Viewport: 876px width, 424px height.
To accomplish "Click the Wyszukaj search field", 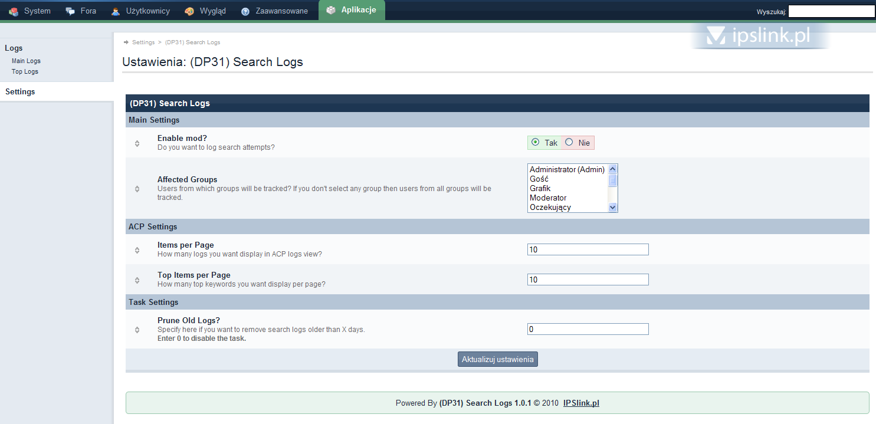I will pyautogui.click(x=832, y=11).
